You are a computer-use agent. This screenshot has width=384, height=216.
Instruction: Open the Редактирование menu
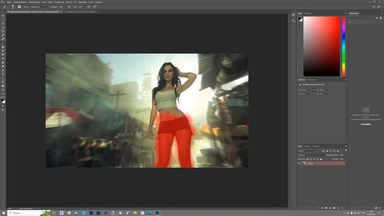click(x=20, y=2)
